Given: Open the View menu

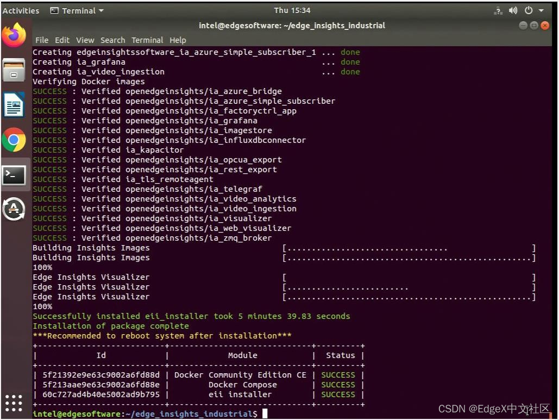Looking at the screenshot, I should [x=85, y=40].
